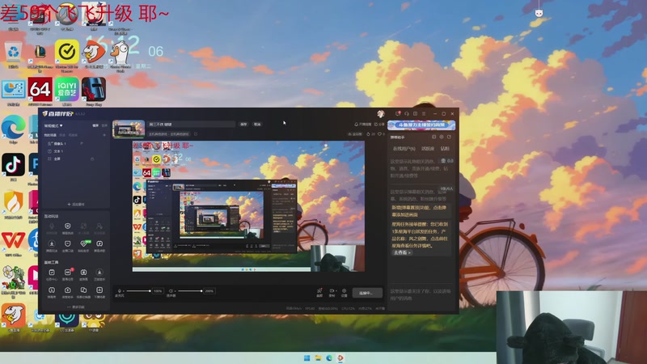Edit the 摄像头 1 source via pencil icon

[x=82, y=144]
